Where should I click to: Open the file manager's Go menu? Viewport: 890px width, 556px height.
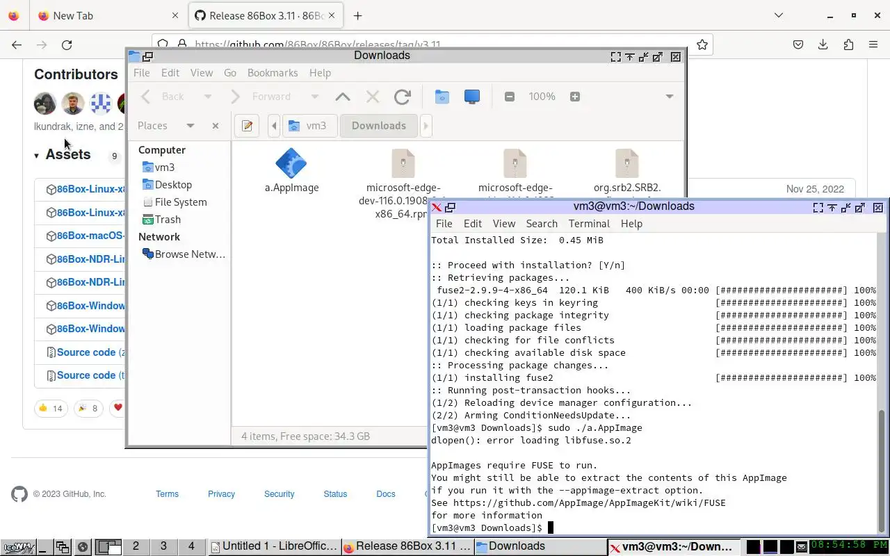(x=230, y=73)
